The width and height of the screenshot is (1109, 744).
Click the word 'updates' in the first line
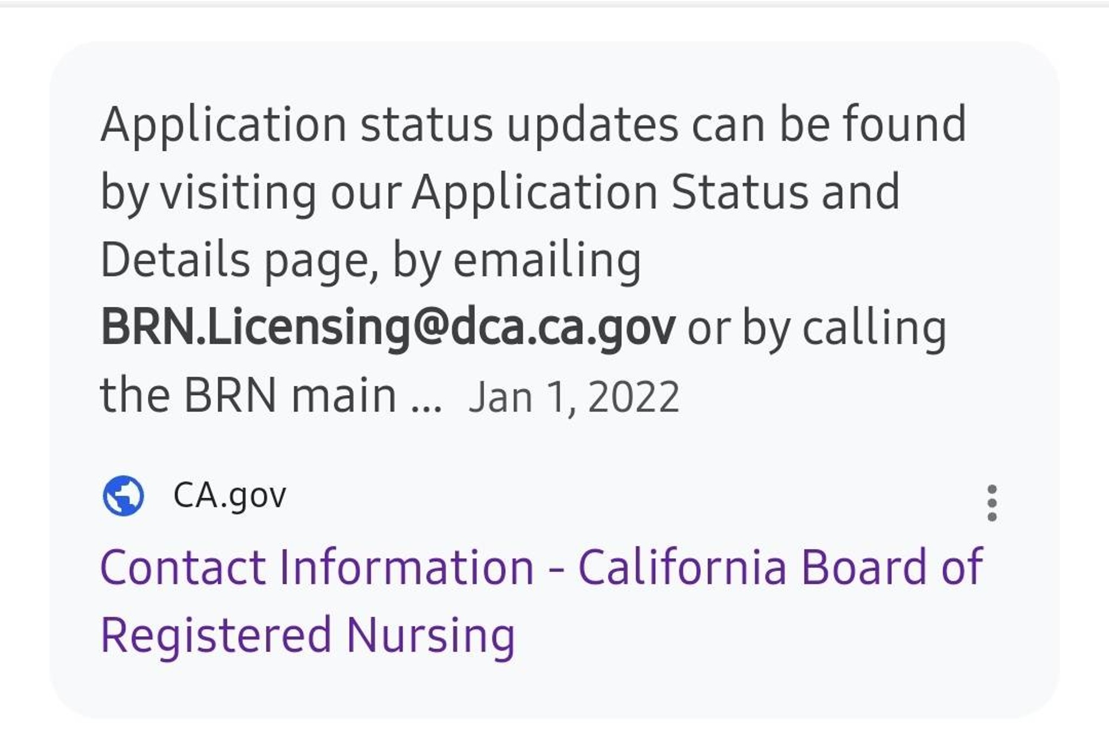click(x=592, y=124)
